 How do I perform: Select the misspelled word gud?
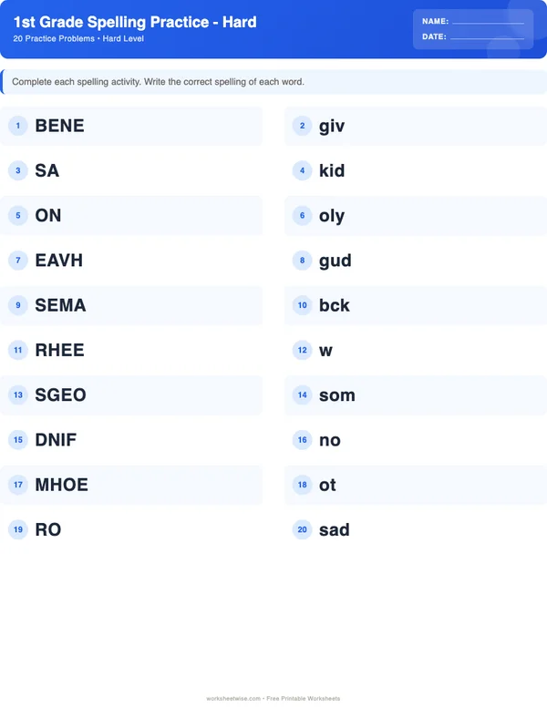[335, 261]
